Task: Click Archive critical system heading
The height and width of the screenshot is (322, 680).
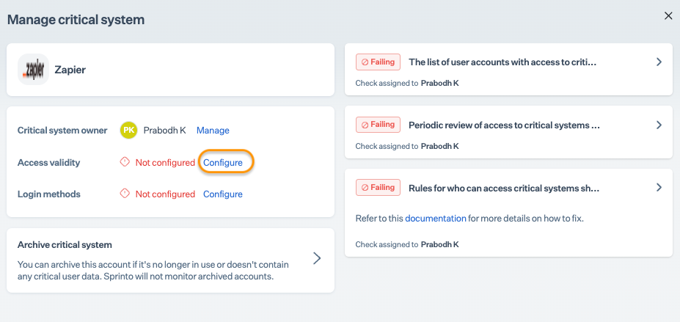Action: tap(65, 244)
